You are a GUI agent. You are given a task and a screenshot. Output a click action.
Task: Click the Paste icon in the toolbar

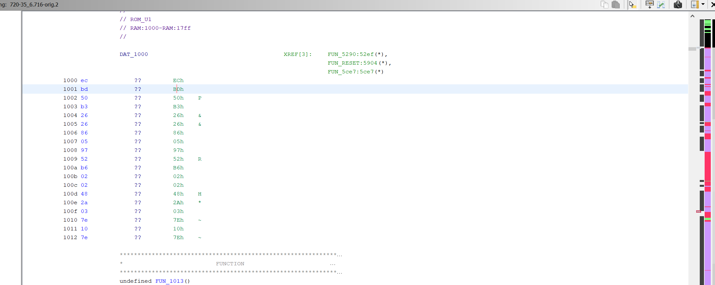pyautogui.click(x=616, y=5)
